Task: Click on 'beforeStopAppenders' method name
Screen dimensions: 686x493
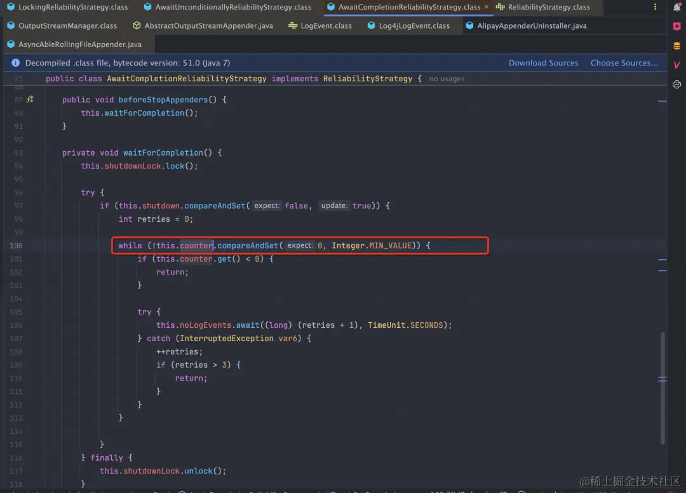Action: coord(163,100)
